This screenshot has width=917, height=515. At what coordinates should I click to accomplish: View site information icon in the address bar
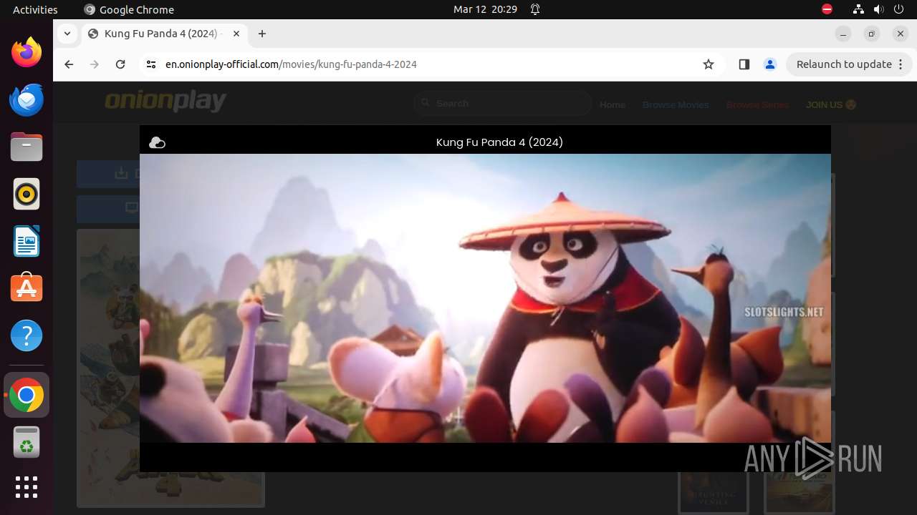pos(150,64)
